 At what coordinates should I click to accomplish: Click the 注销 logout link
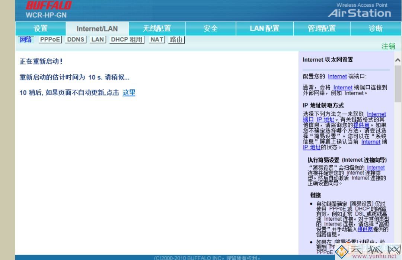pyautogui.click(x=389, y=46)
